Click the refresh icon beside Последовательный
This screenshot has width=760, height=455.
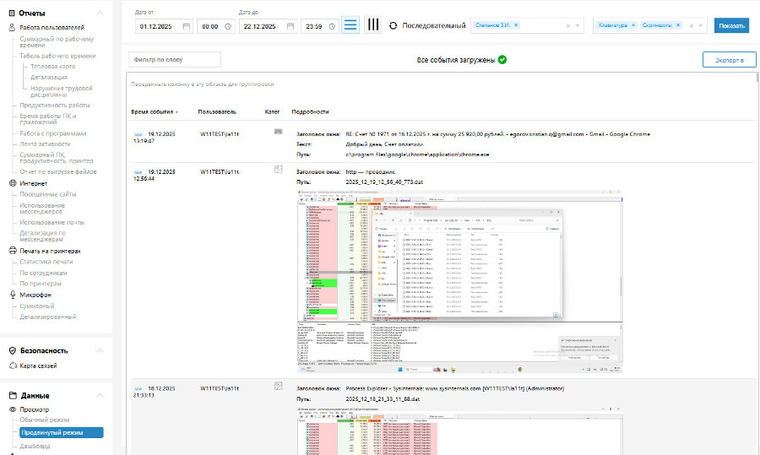click(x=394, y=25)
